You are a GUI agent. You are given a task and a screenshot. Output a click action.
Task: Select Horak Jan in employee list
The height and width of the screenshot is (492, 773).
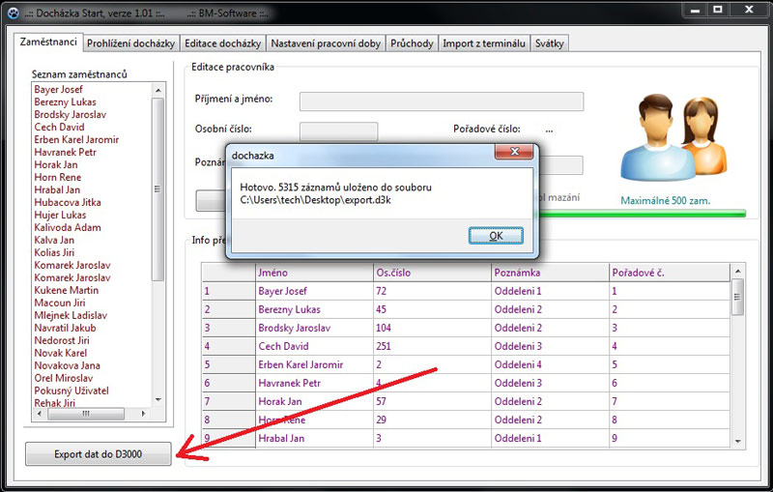pyautogui.click(x=56, y=164)
